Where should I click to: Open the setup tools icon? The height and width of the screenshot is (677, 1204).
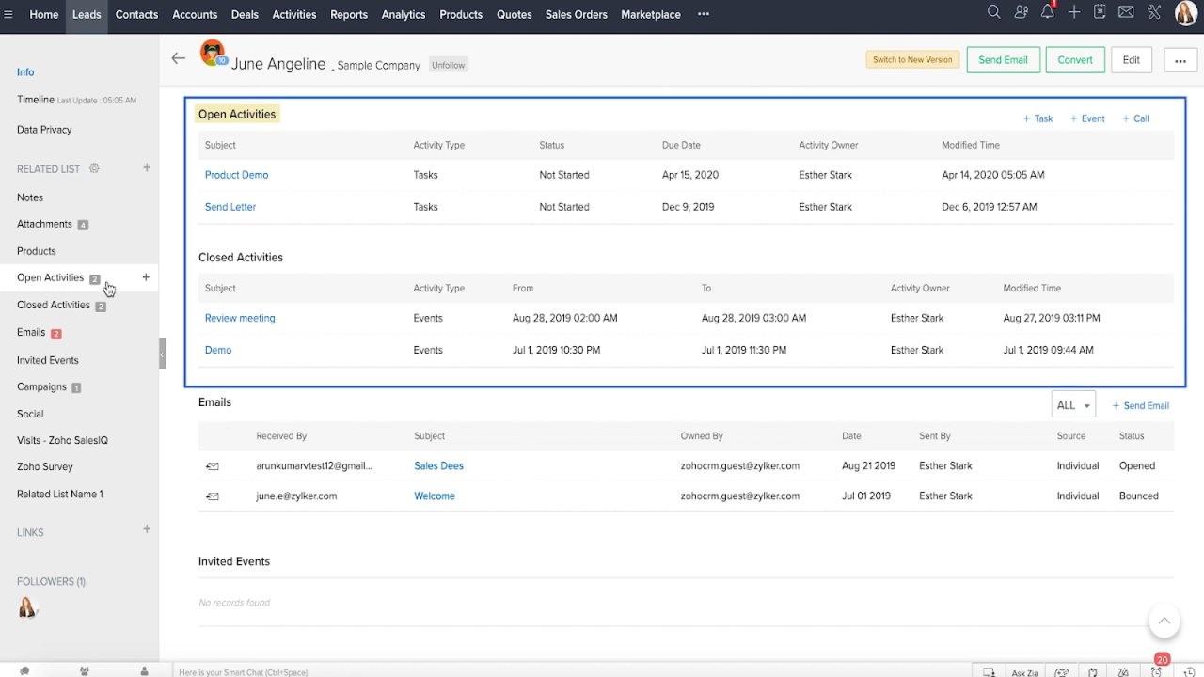pyautogui.click(x=1154, y=12)
